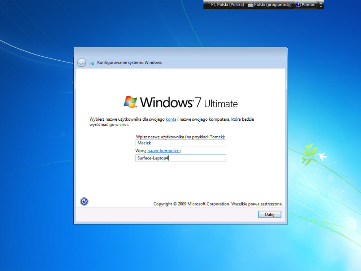
Task: Click the language bar drag handle
Action: coord(206,5)
